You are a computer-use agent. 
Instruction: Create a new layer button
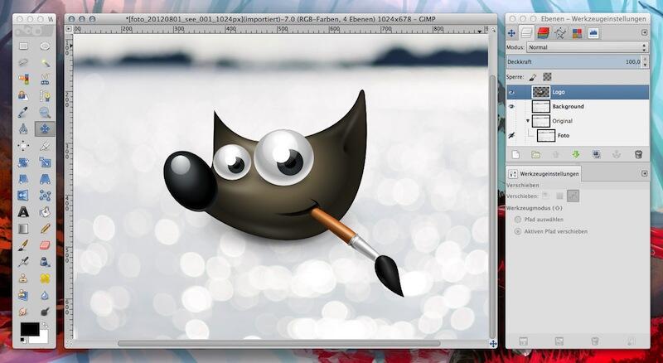515,154
